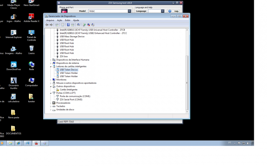Click the gear icon taskbar button

(45, 143)
